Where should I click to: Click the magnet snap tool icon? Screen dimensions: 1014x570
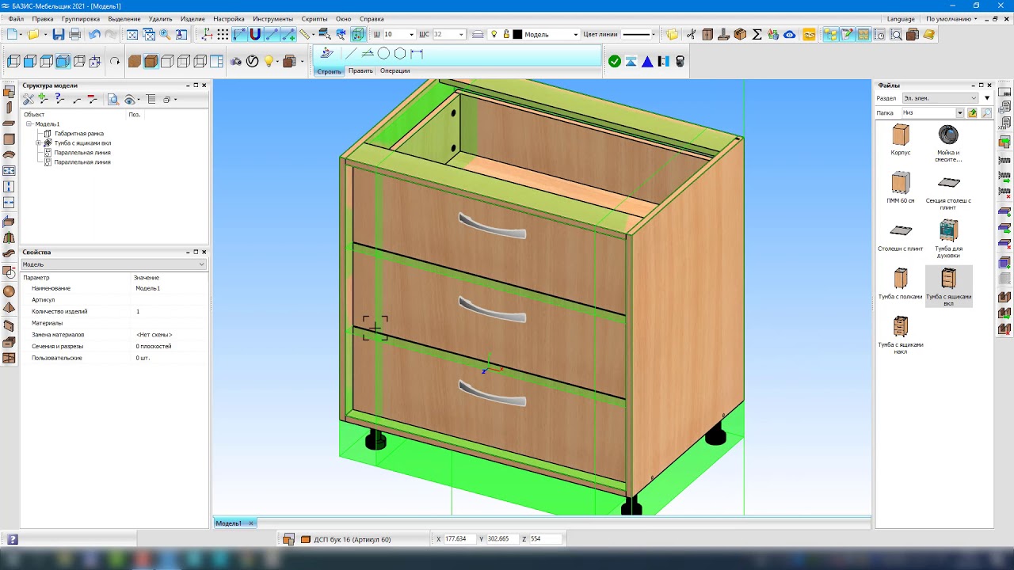click(x=255, y=34)
